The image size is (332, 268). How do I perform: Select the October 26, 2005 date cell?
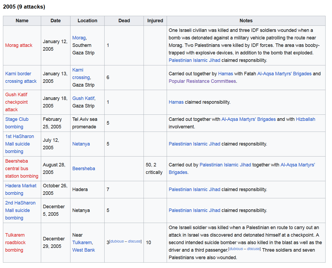(56, 189)
